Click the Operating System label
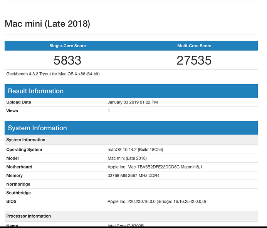Image resolution: width=267 pixels, height=228 pixels. coord(24,150)
